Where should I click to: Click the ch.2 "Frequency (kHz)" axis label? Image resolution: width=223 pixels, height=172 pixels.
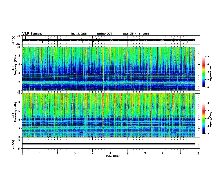point(15,112)
